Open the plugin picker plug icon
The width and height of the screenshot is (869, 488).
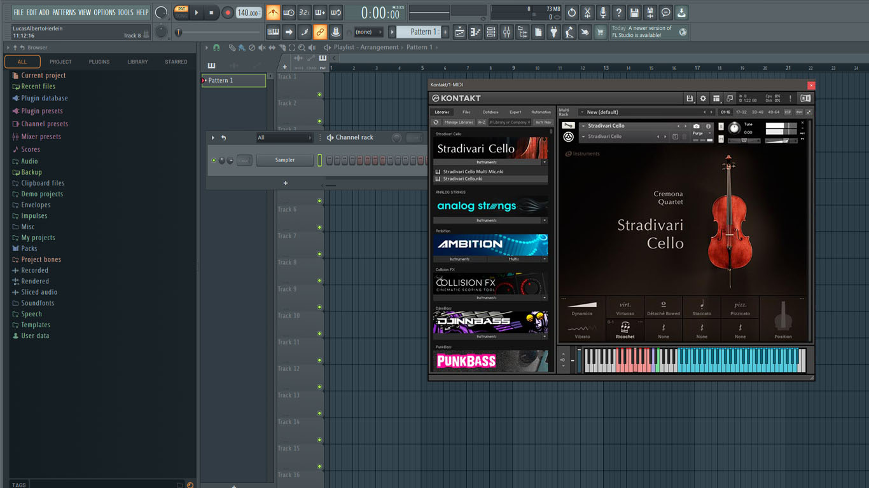pos(553,32)
